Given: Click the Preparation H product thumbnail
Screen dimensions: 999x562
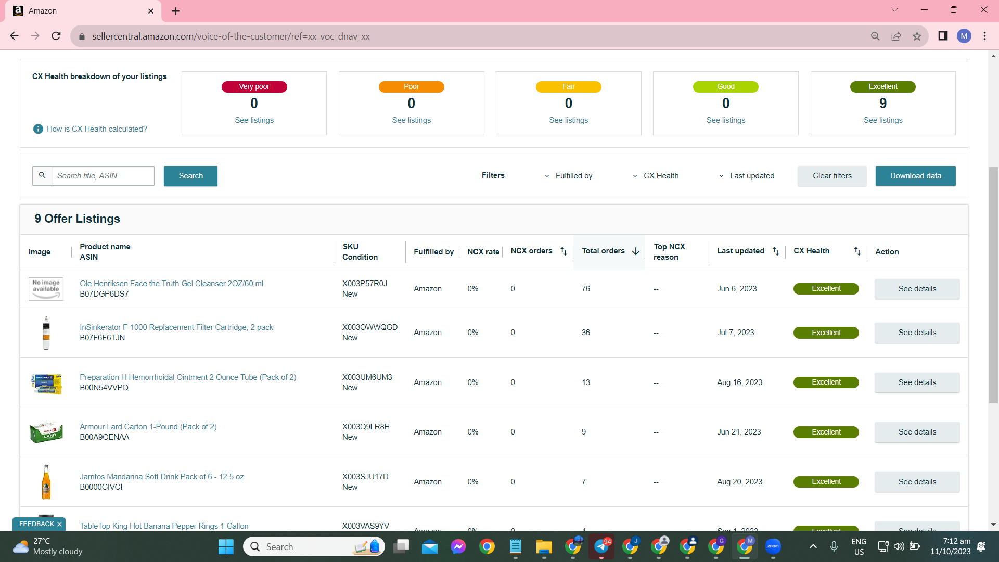Looking at the screenshot, I should coord(46,384).
